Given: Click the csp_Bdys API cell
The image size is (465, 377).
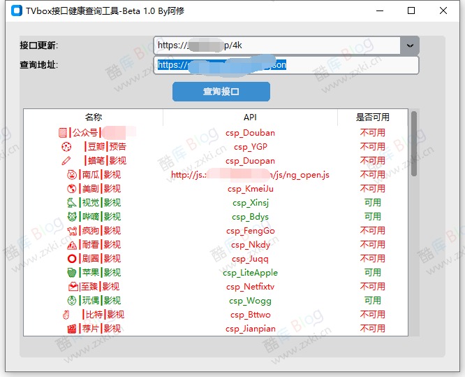Looking at the screenshot, I should pos(250,217).
